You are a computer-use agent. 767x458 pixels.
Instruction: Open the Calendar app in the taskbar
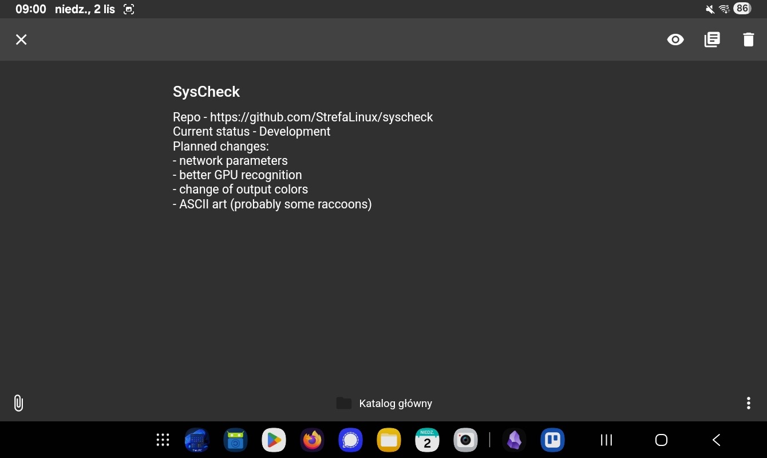click(427, 440)
